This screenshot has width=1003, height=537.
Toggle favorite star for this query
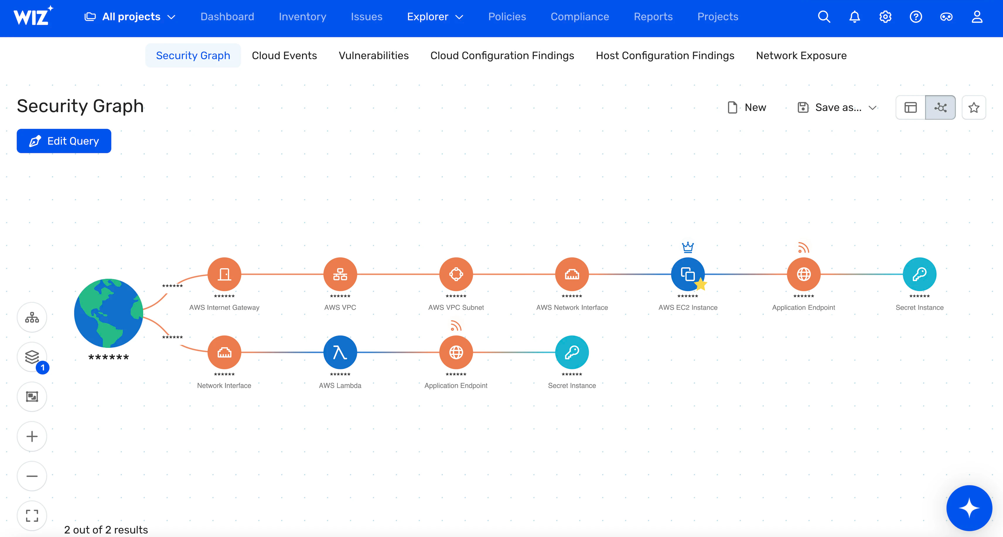[x=974, y=107]
